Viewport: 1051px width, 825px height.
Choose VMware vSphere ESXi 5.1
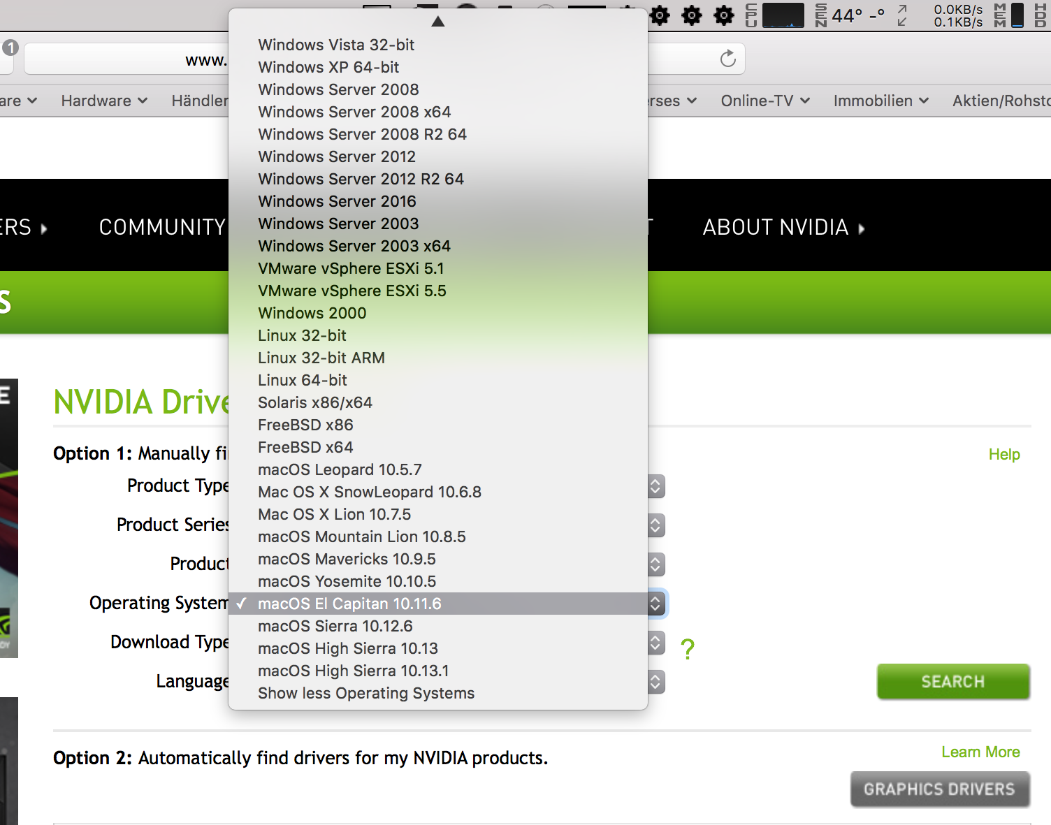[x=438, y=268]
